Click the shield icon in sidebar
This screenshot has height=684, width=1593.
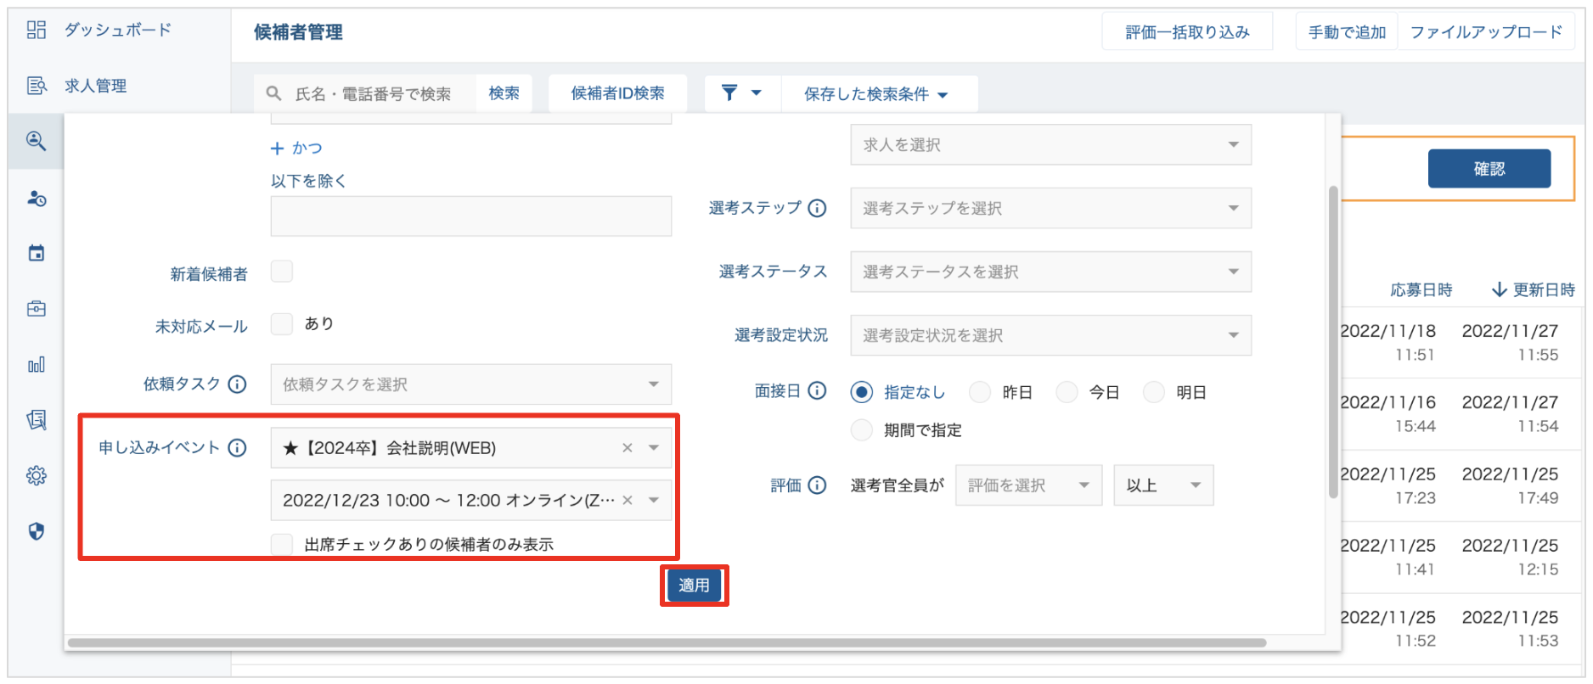tap(36, 531)
